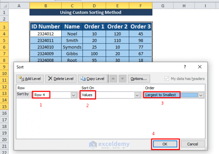The image size is (219, 154).
Task: Click the Copy Level button
Action: click(x=93, y=79)
